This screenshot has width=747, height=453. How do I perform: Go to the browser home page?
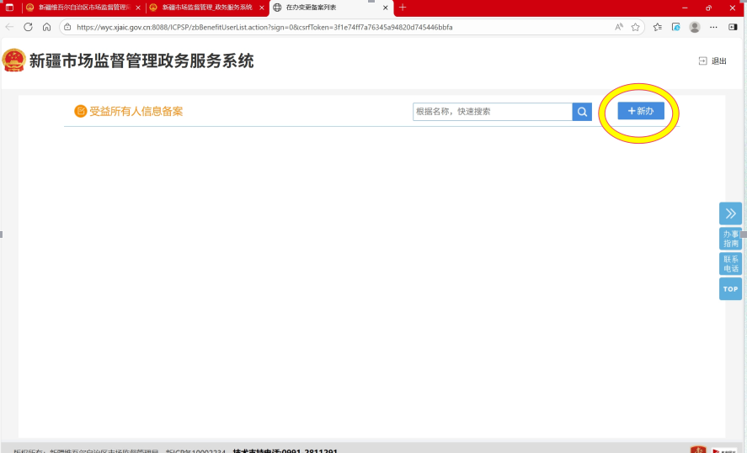click(x=46, y=27)
